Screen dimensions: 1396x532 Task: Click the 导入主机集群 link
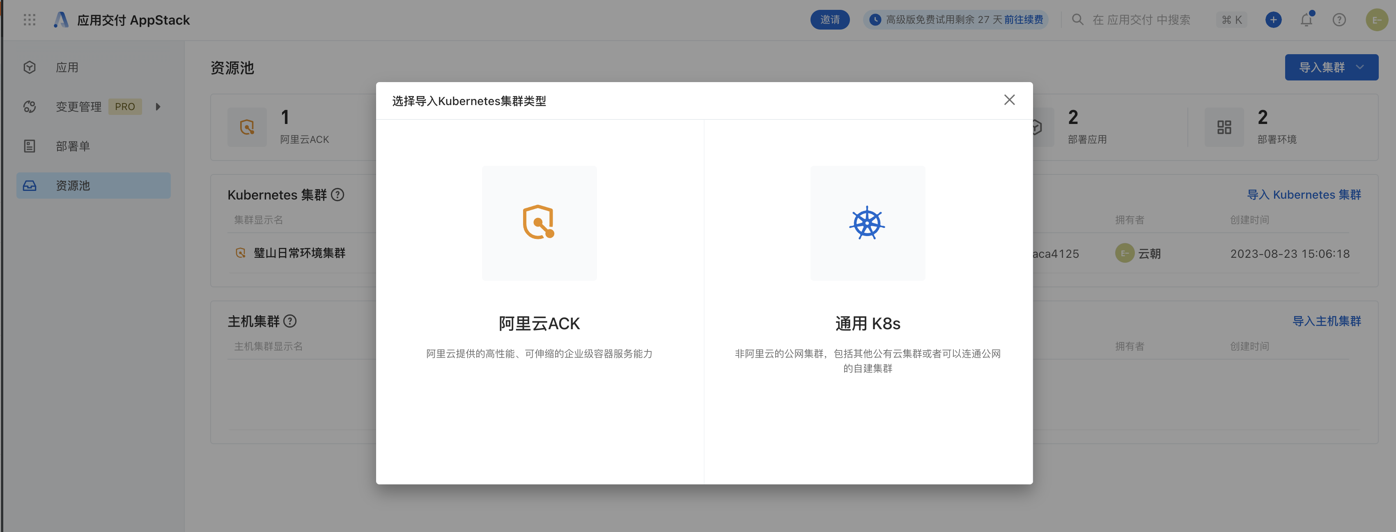coord(1327,321)
